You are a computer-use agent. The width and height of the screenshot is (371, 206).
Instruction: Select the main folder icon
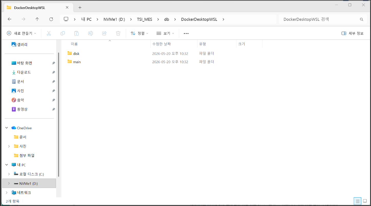(70, 61)
